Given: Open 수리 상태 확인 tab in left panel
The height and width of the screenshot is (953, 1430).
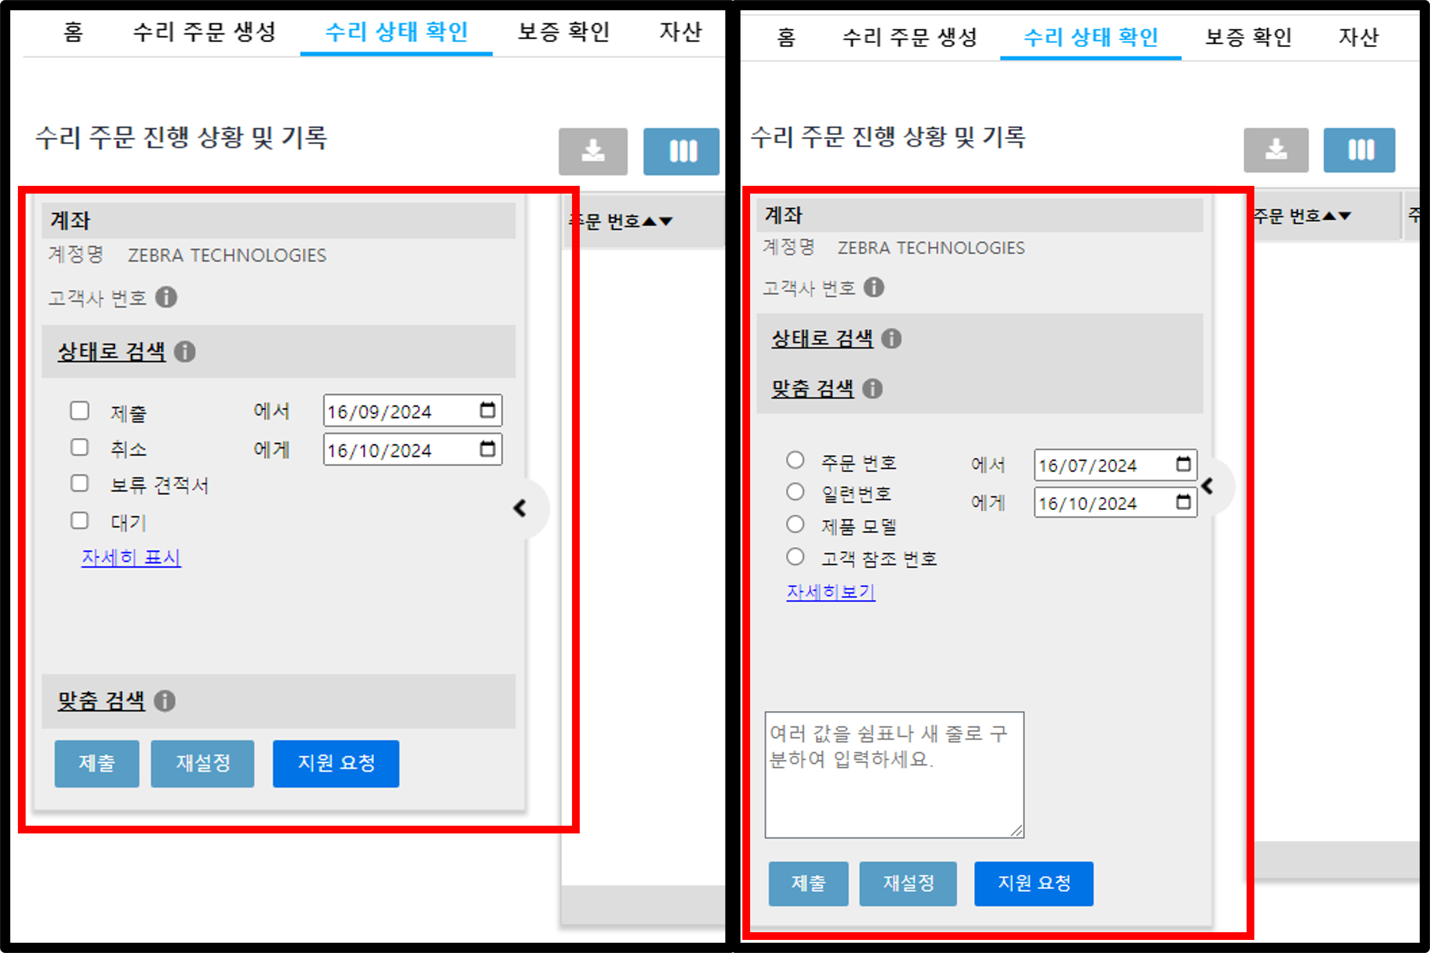Looking at the screenshot, I should pos(396,31).
